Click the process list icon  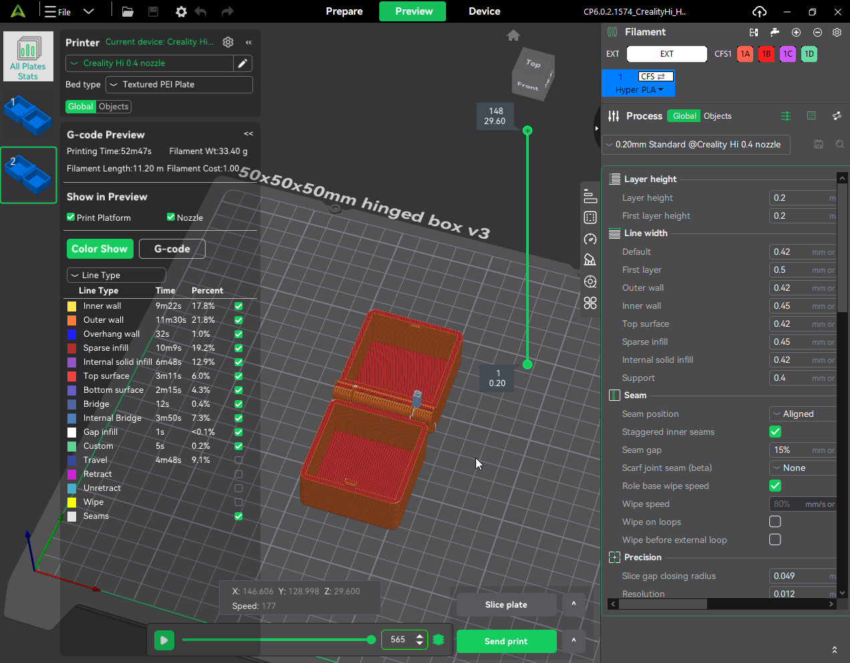811,116
